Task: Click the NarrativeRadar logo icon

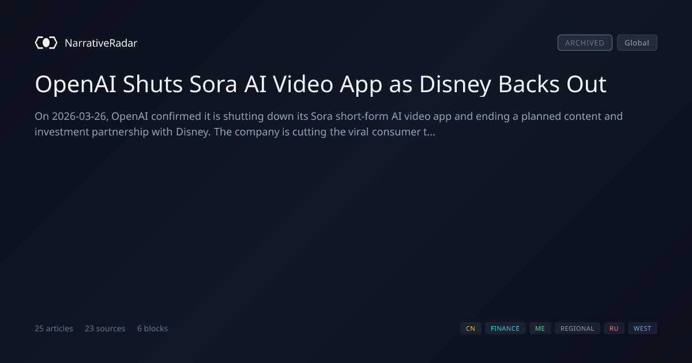Action: (46, 43)
